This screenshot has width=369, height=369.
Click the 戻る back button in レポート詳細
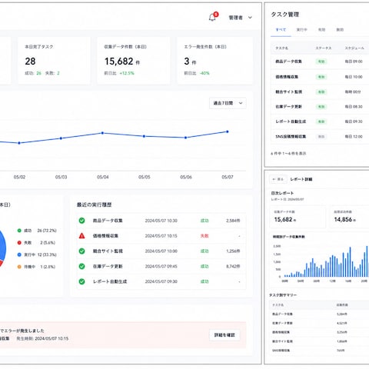coord(278,179)
